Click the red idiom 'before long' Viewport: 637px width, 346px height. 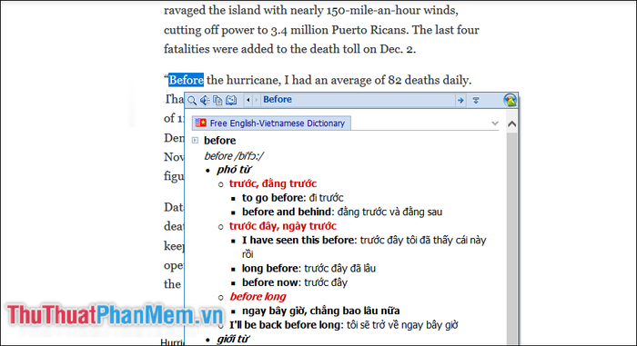coord(258,297)
